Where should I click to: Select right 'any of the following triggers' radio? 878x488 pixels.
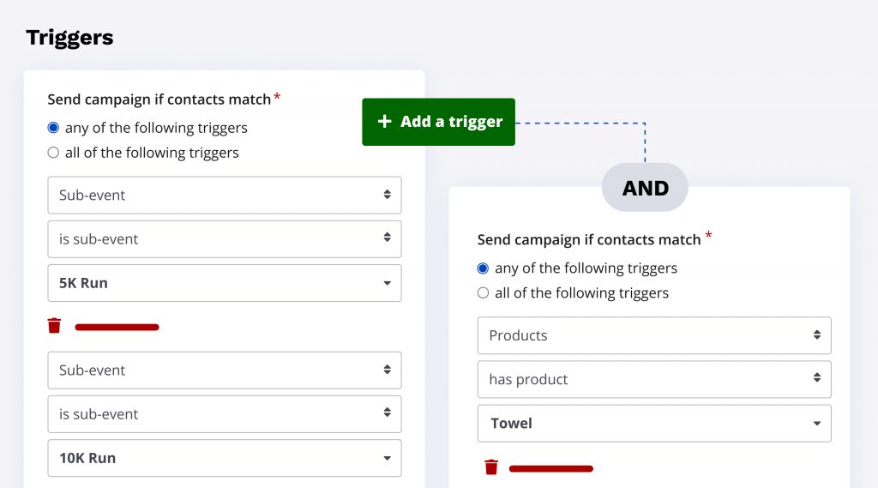[x=483, y=268]
